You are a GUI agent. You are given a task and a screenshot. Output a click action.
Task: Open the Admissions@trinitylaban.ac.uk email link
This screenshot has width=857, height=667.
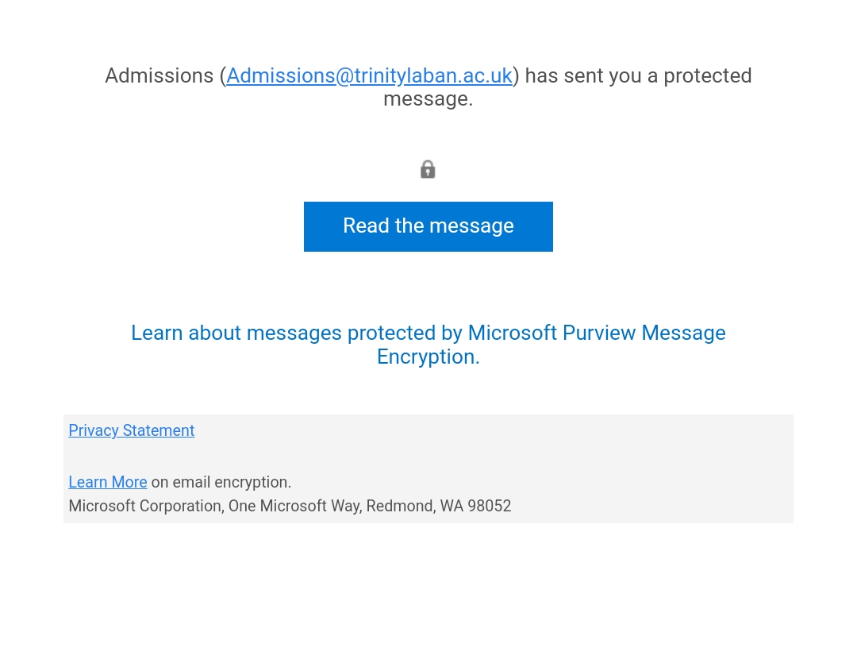pos(369,75)
